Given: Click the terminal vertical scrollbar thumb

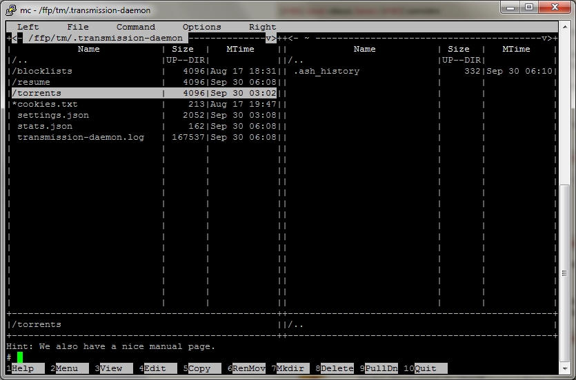Looking at the screenshot, I should pyautogui.click(x=564, y=273).
